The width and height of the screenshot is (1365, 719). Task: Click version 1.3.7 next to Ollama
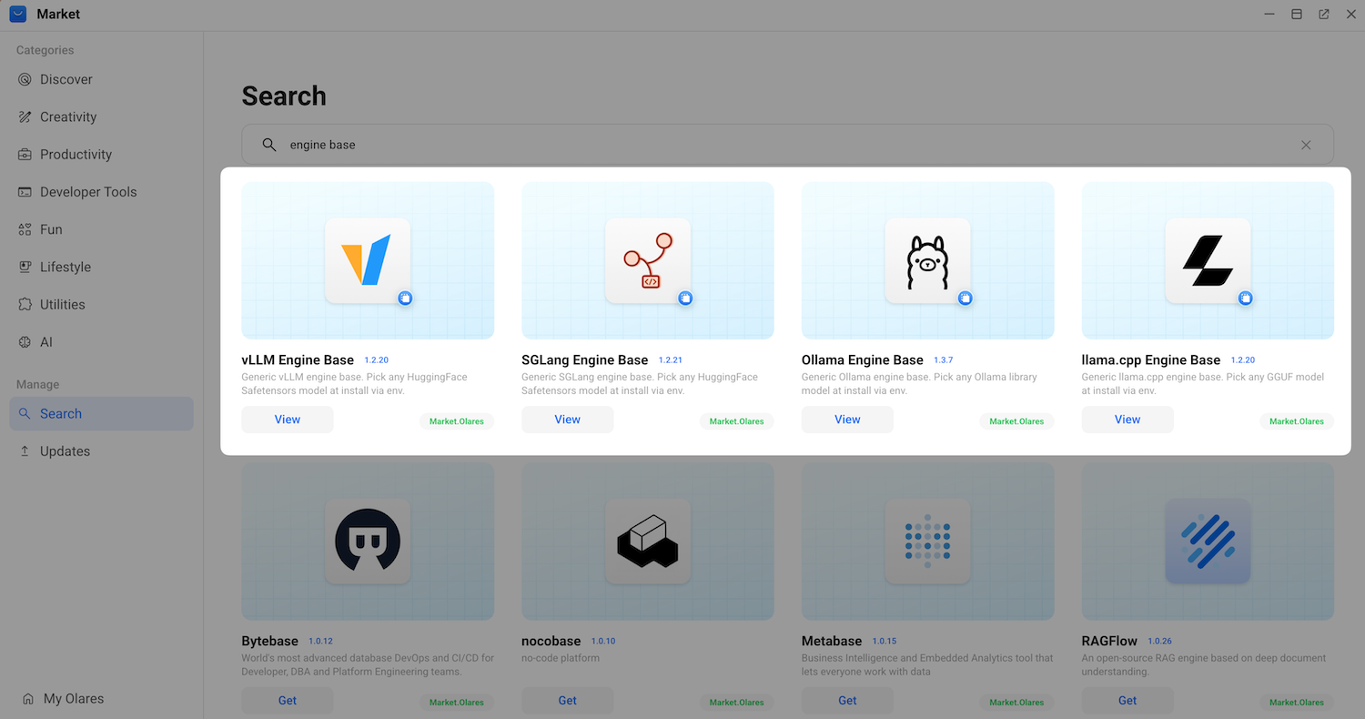click(944, 360)
